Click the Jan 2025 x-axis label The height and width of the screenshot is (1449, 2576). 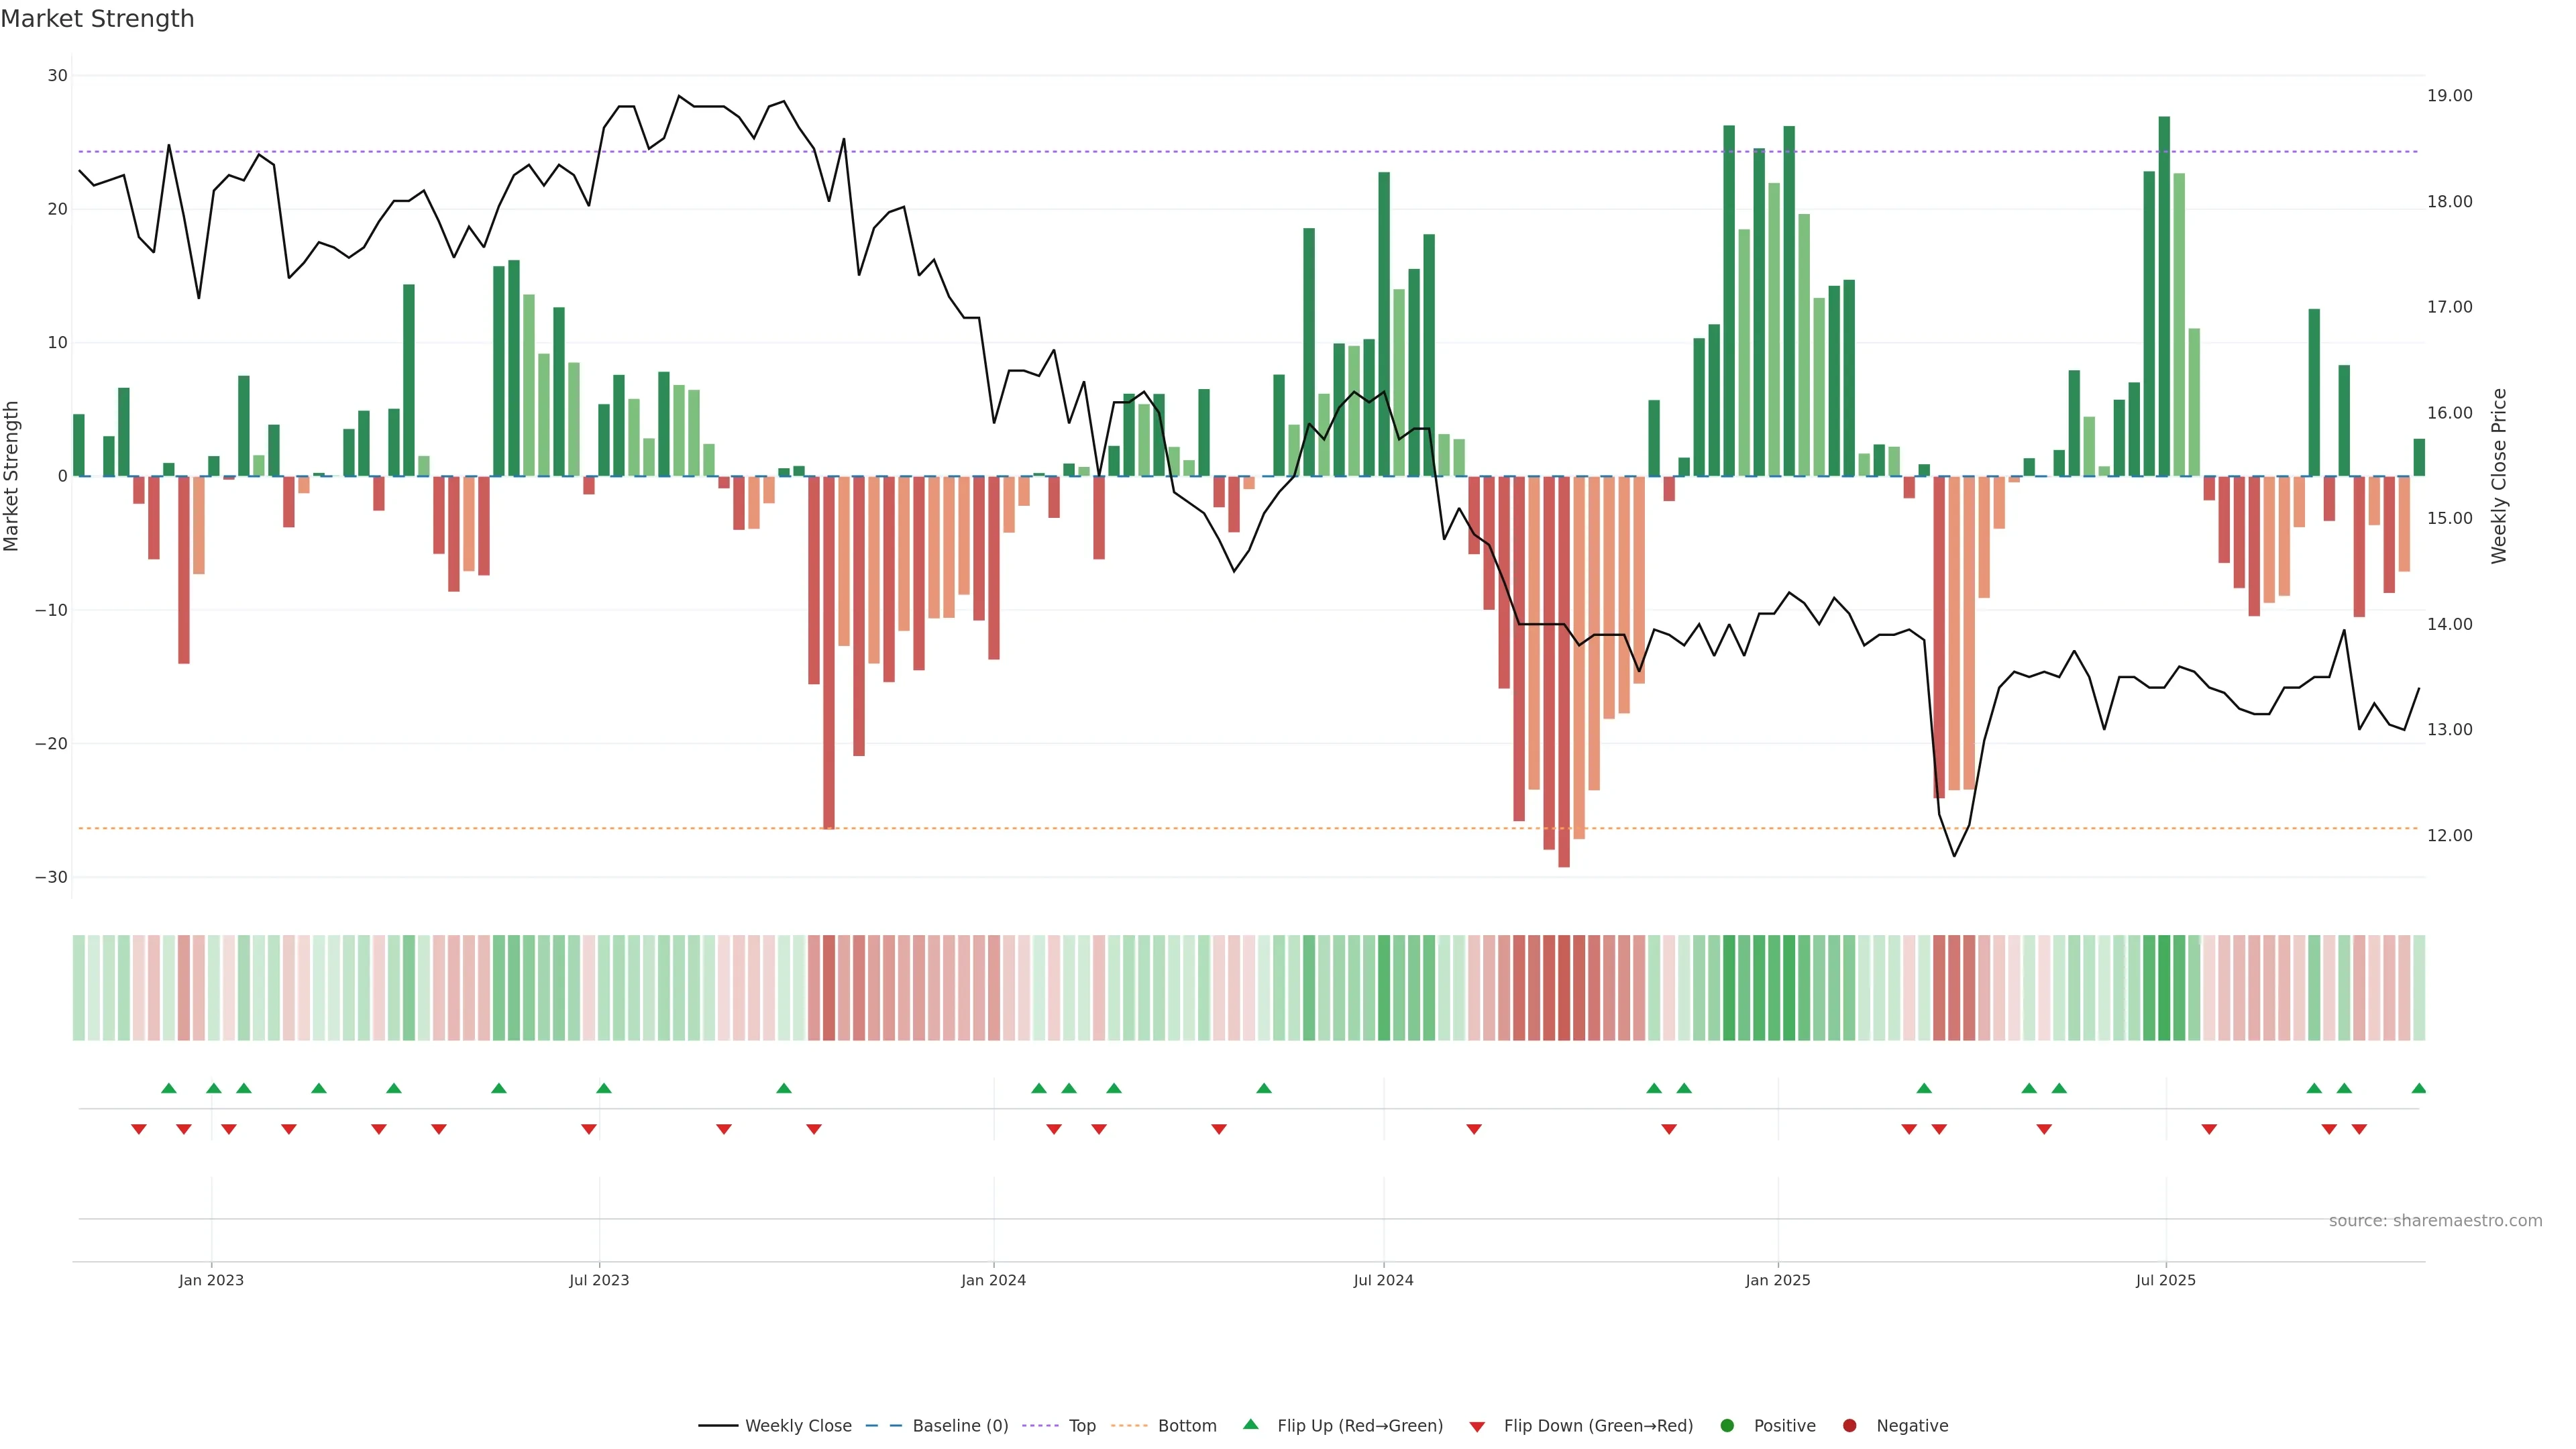coord(1777,1280)
